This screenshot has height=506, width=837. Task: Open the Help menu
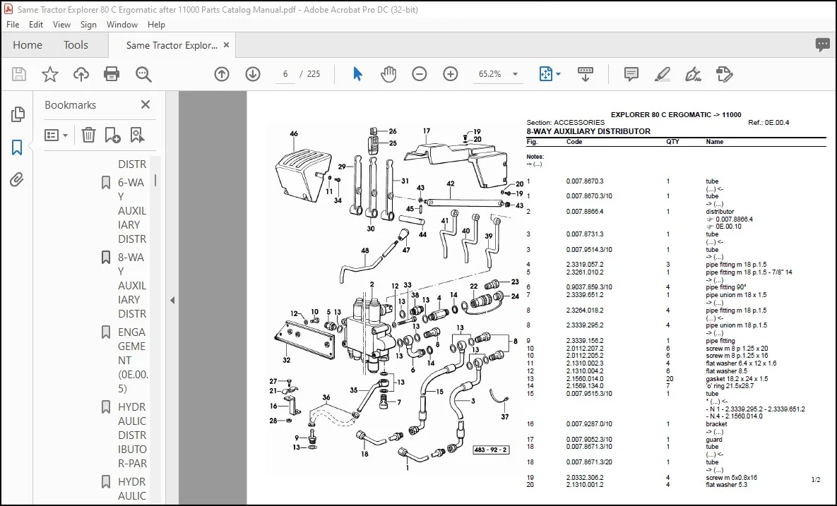[156, 25]
